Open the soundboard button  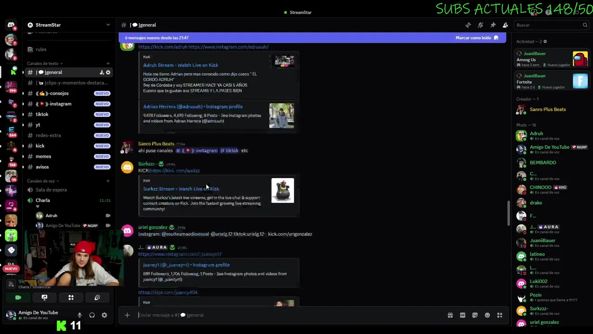coord(97,297)
